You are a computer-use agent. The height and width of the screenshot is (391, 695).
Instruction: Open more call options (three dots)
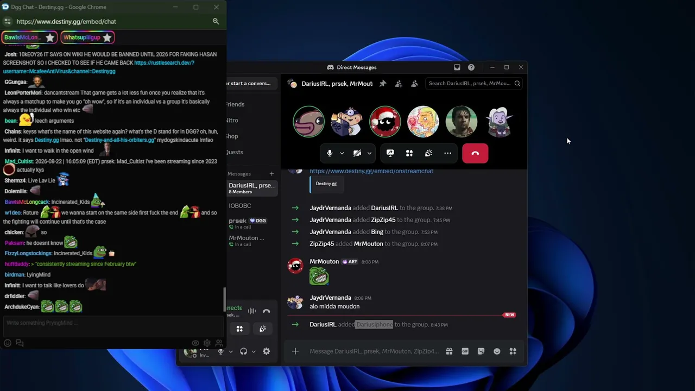447,153
